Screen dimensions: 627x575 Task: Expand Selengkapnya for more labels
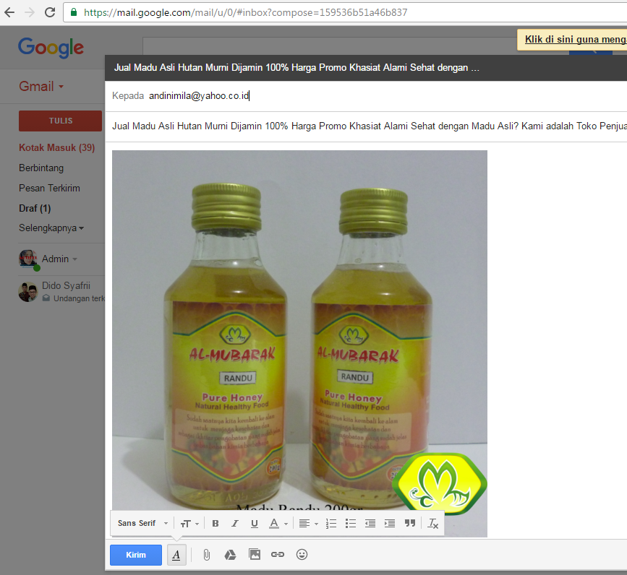coord(51,228)
